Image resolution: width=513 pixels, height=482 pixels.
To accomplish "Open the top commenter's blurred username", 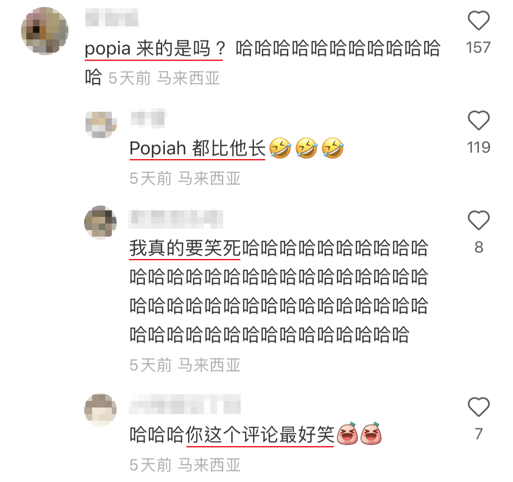I will click(x=112, y=18).
